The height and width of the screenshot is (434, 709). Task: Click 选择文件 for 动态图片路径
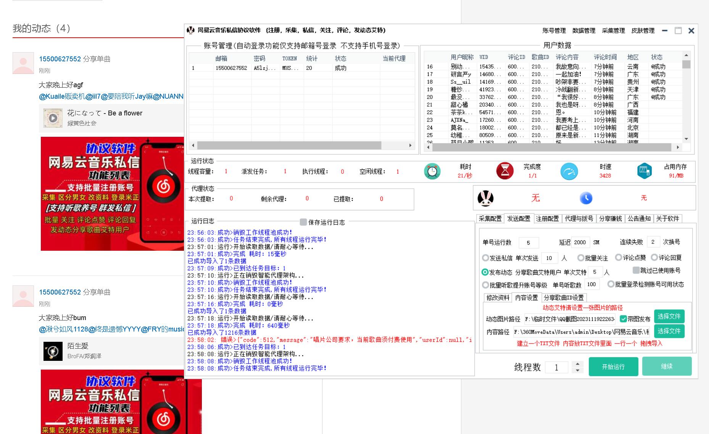(669, 316)
